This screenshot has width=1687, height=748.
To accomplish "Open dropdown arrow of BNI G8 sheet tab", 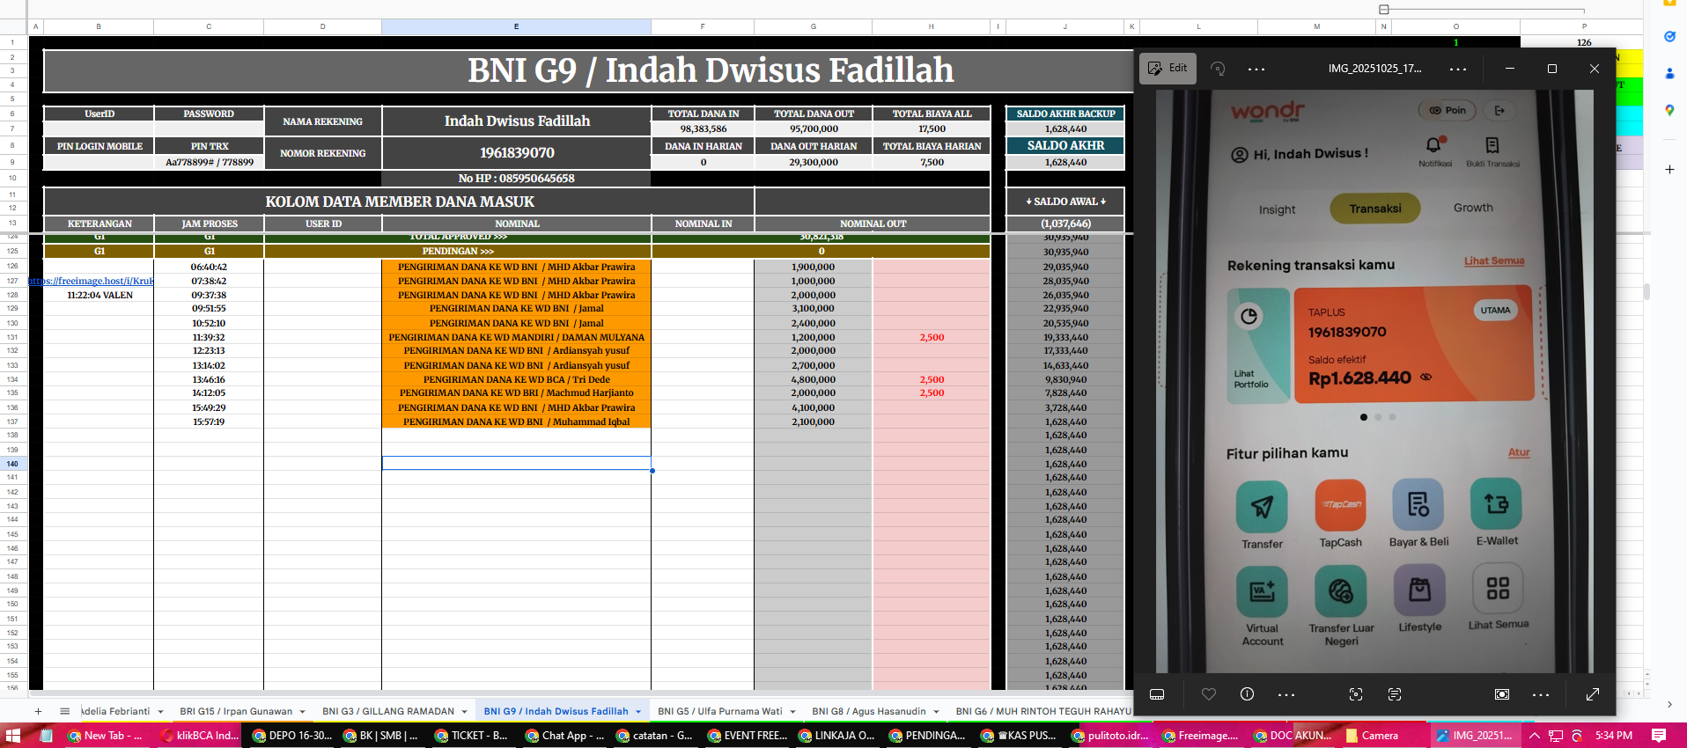I will (x=936, y=712).
